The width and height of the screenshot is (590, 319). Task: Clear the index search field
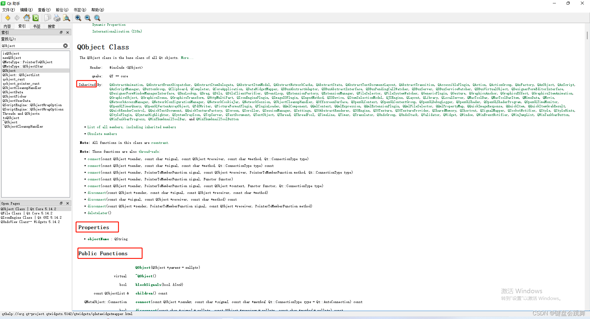coord(65,46)
